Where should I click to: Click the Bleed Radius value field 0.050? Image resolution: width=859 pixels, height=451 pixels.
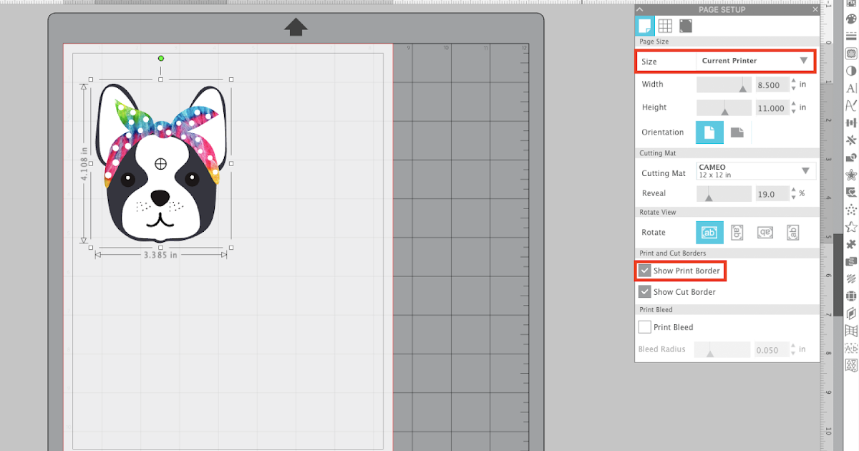(771, 349)
